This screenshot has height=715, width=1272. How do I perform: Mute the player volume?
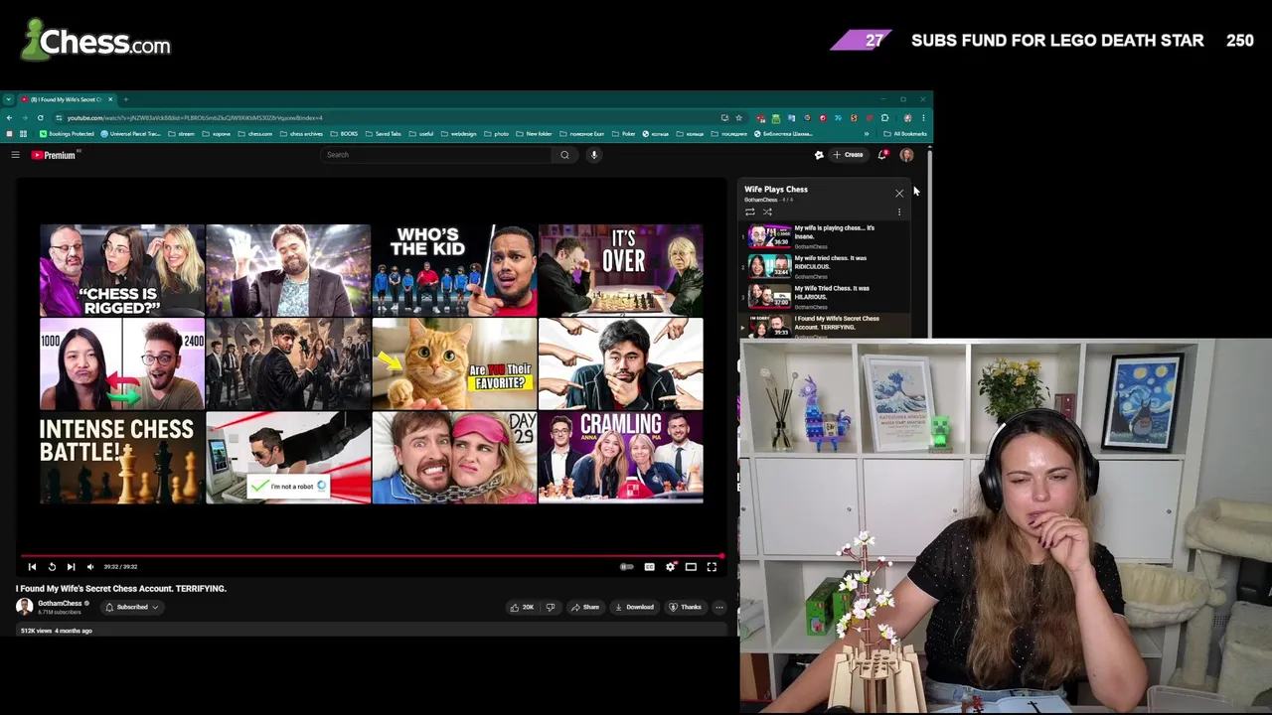(90, 567)
